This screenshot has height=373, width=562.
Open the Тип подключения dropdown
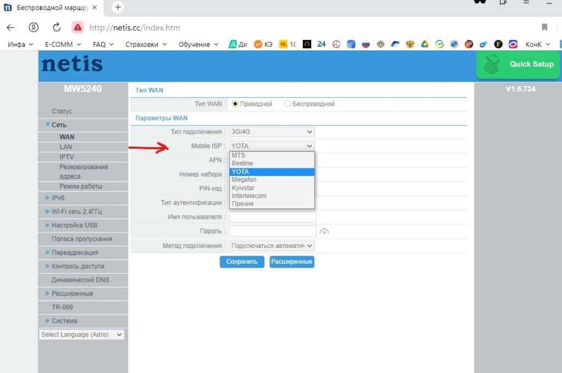272,132
